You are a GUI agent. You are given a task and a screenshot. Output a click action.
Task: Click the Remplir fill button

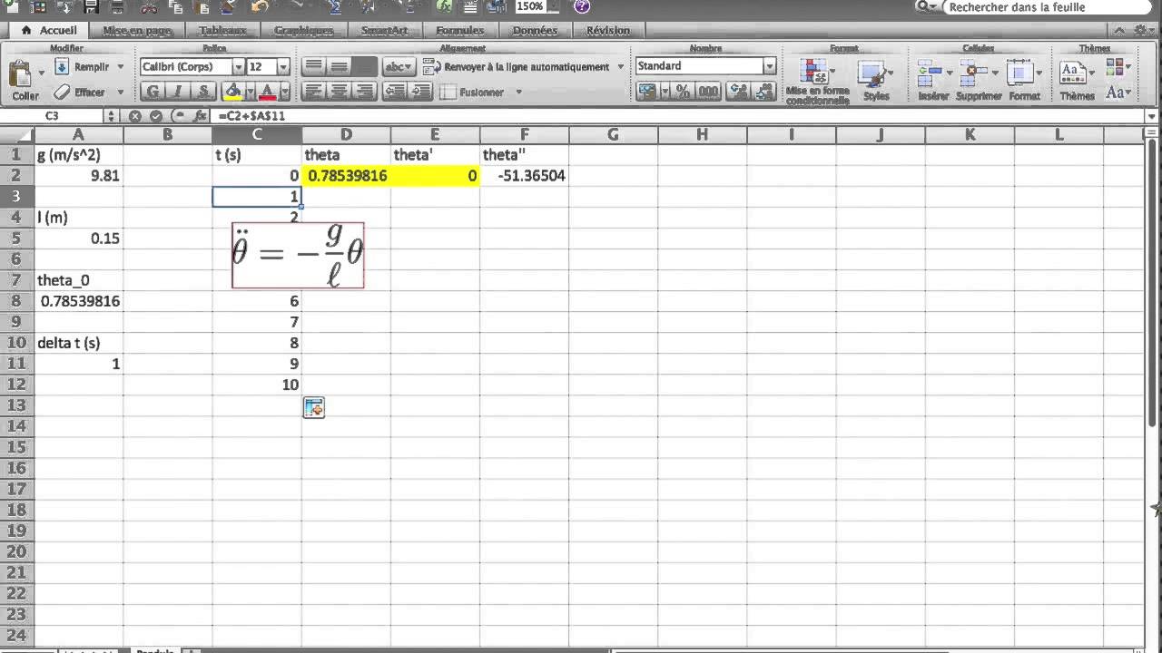[x=82, y=66]
